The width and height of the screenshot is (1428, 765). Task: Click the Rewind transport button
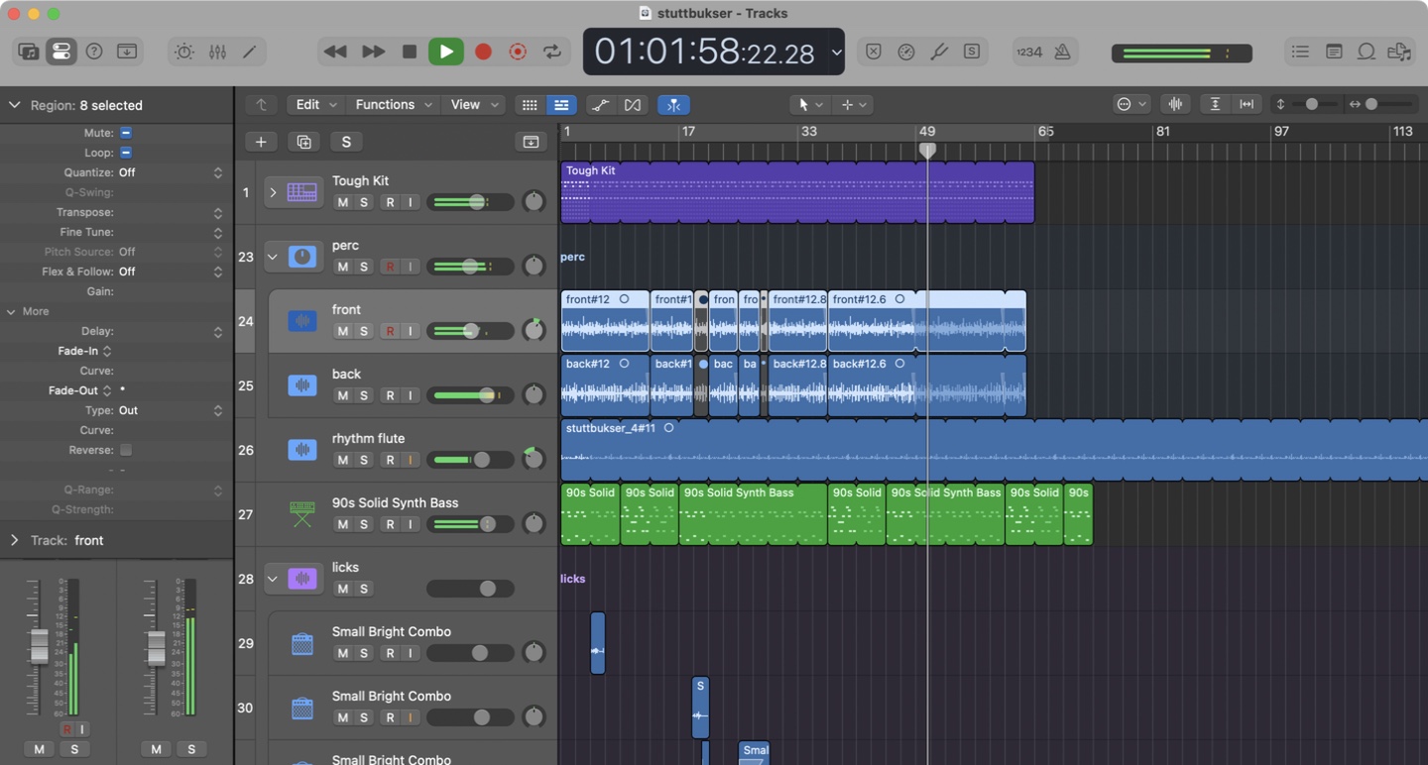pos(335,52)
